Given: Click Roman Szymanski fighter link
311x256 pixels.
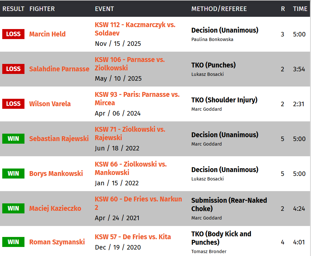Looking at the screenshot, I should point(57,242).
